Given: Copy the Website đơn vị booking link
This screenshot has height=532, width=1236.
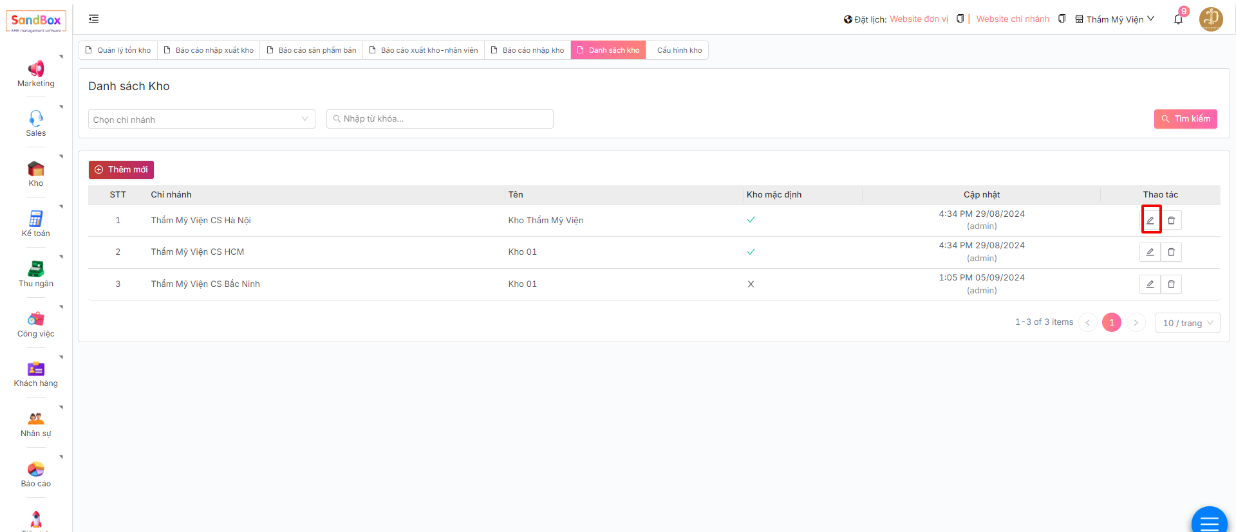Looking at the screenshot, I should tap(960, 19).
